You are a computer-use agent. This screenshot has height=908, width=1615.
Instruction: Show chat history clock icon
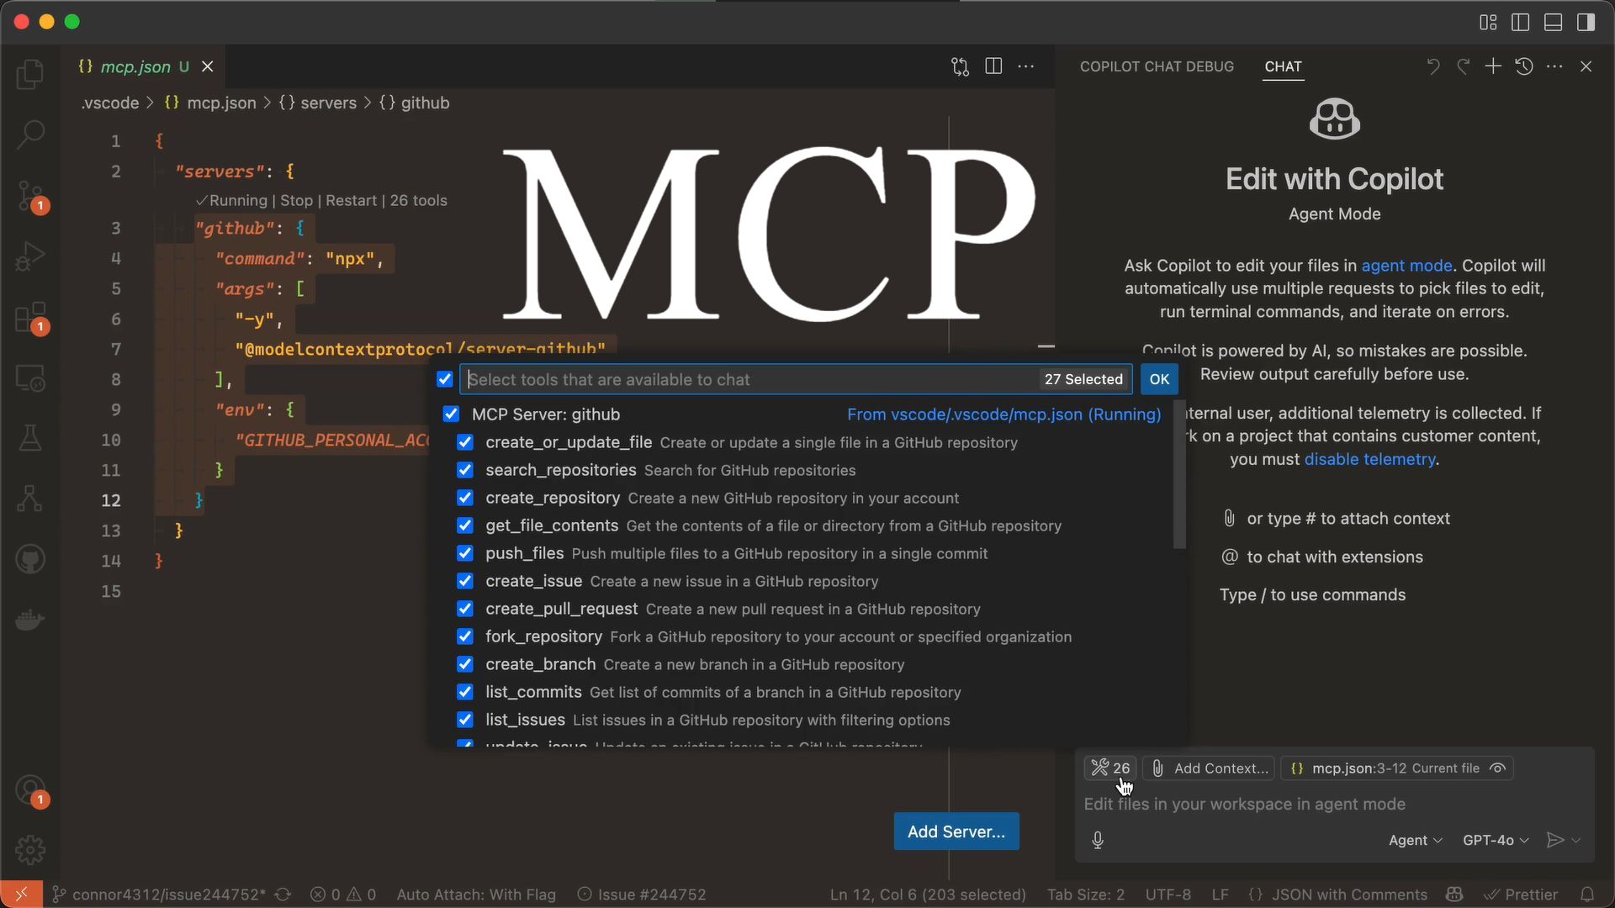(1524, 66)
